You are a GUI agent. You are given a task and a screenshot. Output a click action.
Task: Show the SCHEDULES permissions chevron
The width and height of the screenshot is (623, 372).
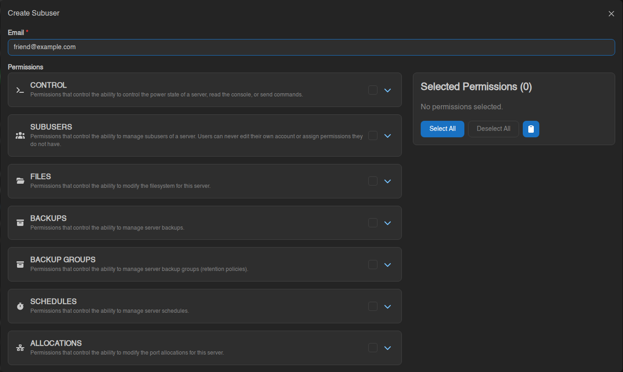pyautogui.click(x=388, y=306)
